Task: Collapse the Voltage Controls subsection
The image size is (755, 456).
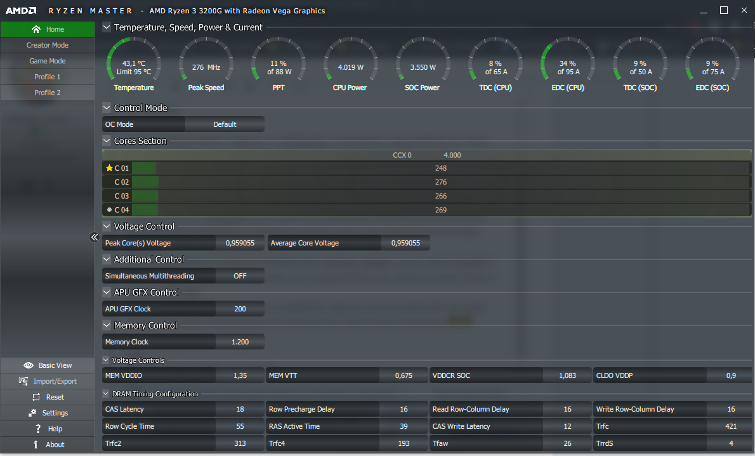Action: click(106, 360)
